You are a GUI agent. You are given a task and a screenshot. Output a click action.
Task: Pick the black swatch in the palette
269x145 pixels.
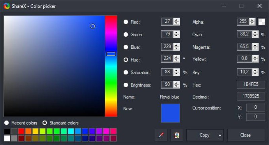7,131
